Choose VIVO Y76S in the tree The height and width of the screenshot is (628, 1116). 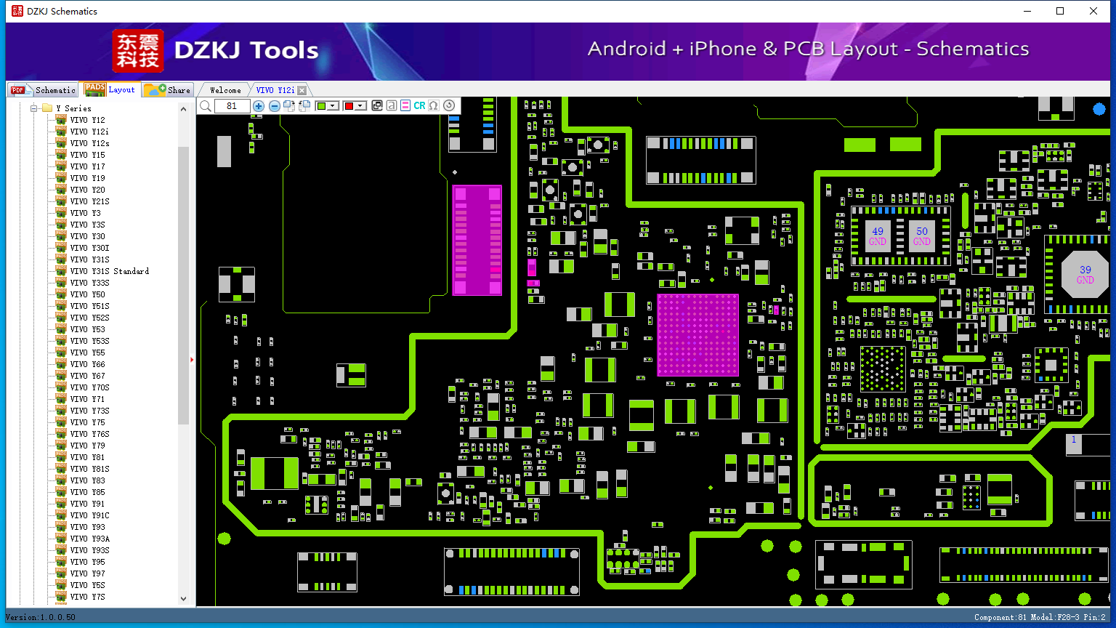89,434
